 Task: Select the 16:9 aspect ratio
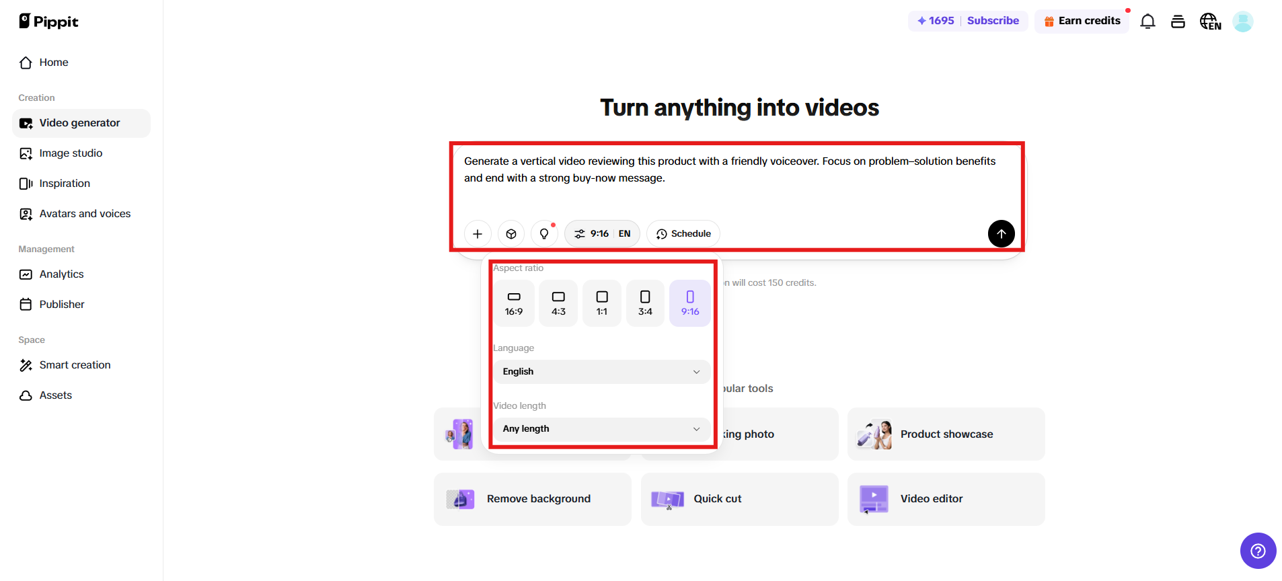pos(514,303)
